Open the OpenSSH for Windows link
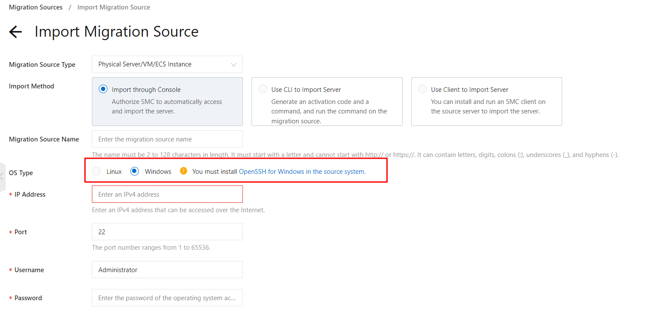Screen dimensions: 645x314 pyautogui.click(x=302, y=171)
